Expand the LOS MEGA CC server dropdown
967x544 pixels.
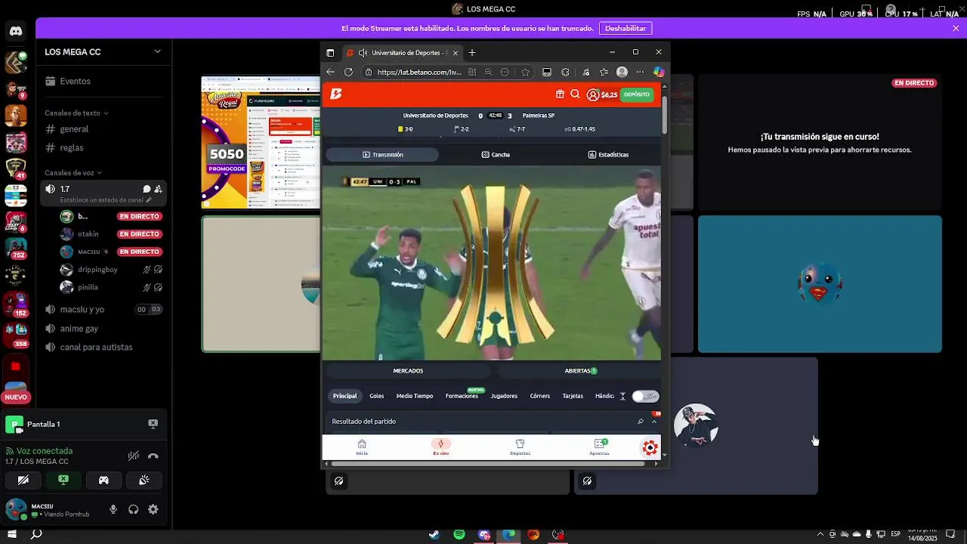pyautogui.click(x=157, y=51)
